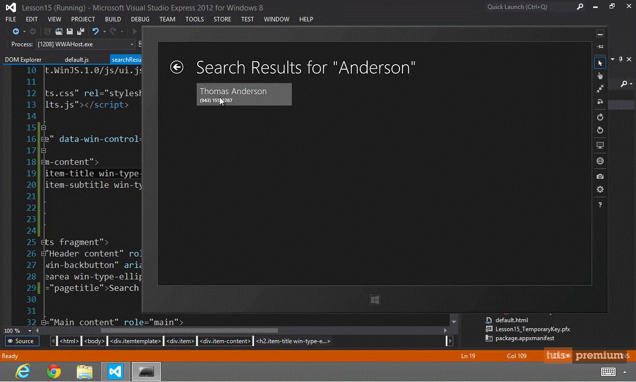Open the PROJECT menu
Viewport: 636px width, 382px height.
(83, 19)
